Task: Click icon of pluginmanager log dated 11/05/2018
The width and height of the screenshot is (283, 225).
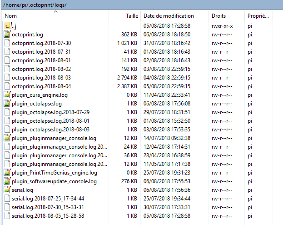Action: coord(7,164)
